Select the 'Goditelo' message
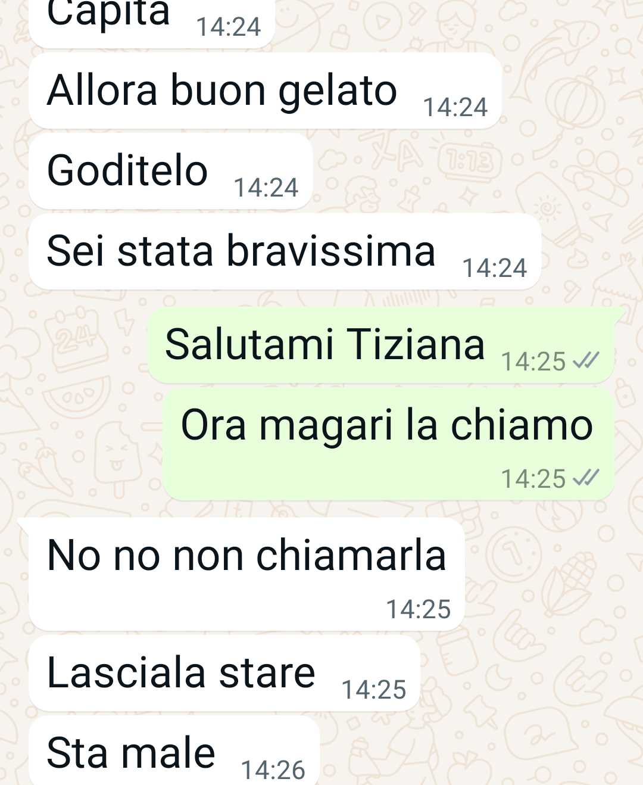 [171, 171]
